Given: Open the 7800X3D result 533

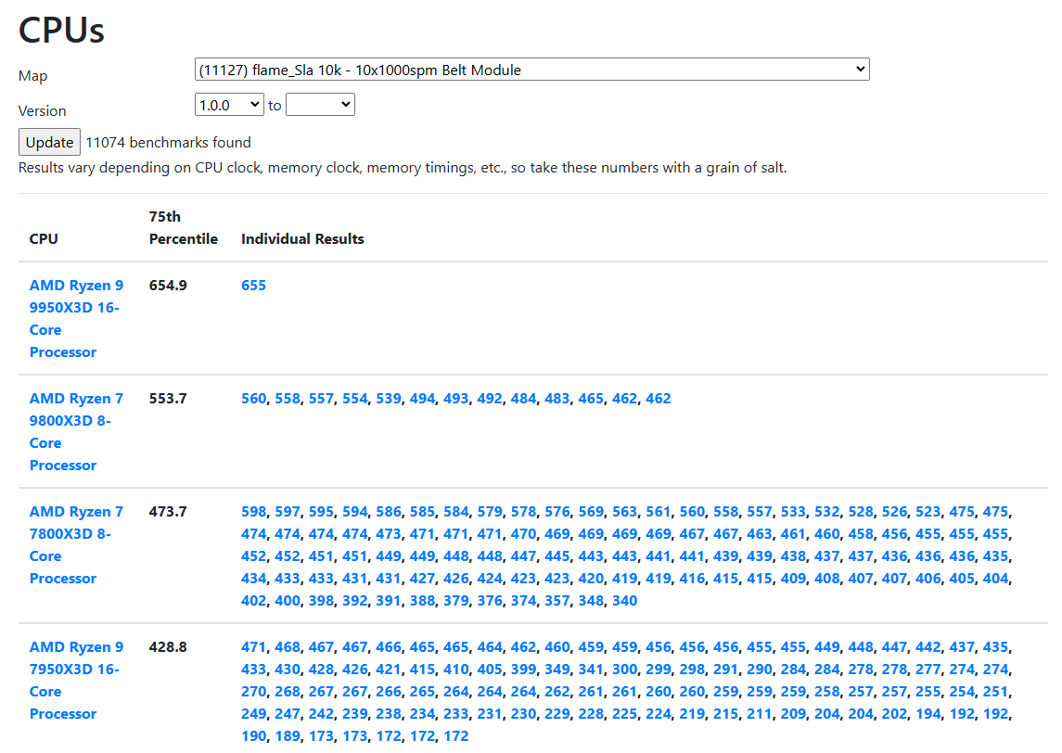Looking at the screenshot, I should coord(793,511).
